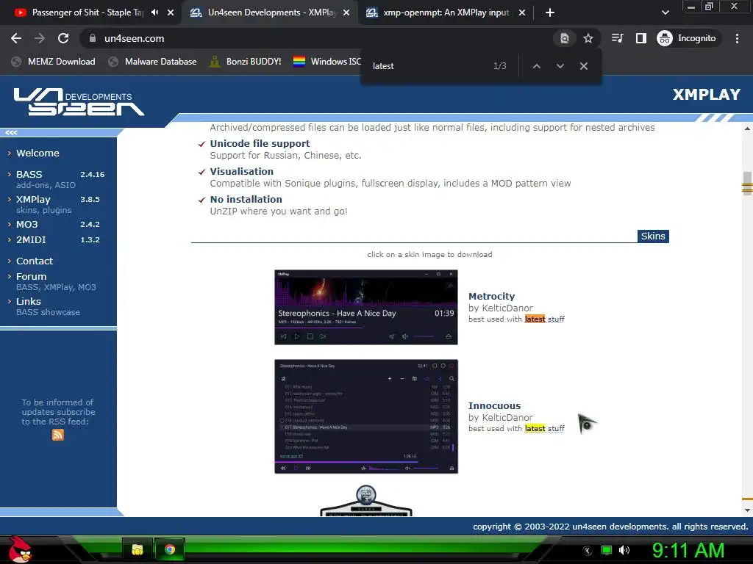Screen dimensions: 753x564
Task: Open the Malware Database bookmark
Action: tap(152, 62)
